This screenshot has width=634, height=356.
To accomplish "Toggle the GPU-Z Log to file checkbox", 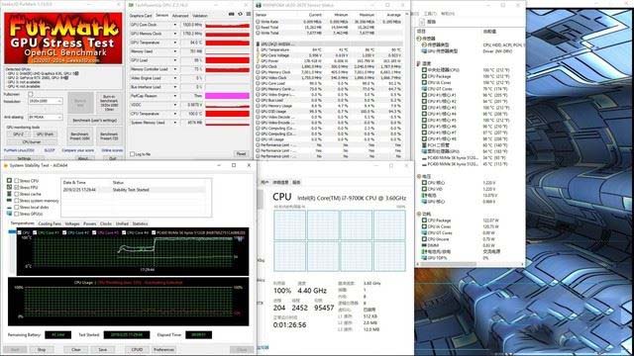I will point(132,154).
